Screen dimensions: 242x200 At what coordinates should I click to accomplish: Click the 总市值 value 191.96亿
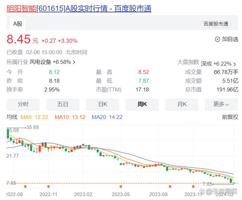click(227, 90)
